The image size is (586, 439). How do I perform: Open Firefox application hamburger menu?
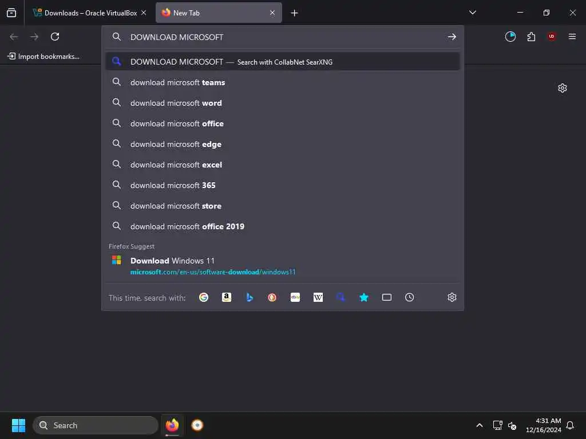pyautogui.click(x=572, y=37)
